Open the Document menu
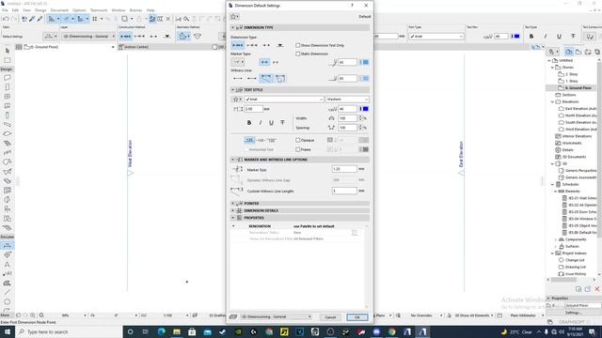Viewport: 602px width, 338px height. [x=59, y=10]
